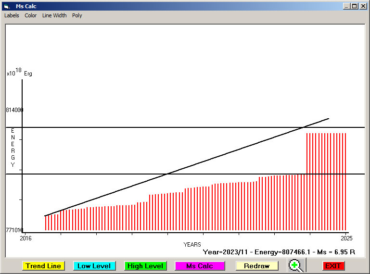Click the Redraw button

point(257,266)
